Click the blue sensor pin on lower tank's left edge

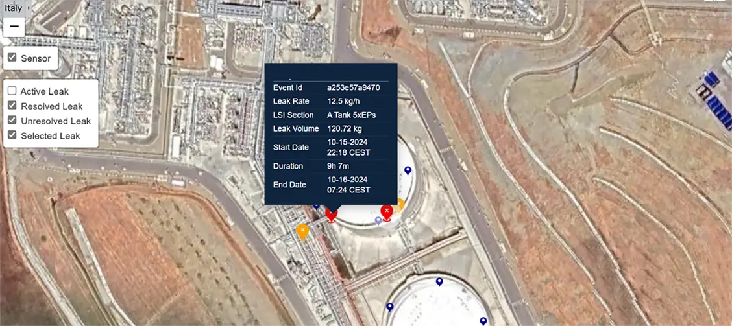(390, 307)
